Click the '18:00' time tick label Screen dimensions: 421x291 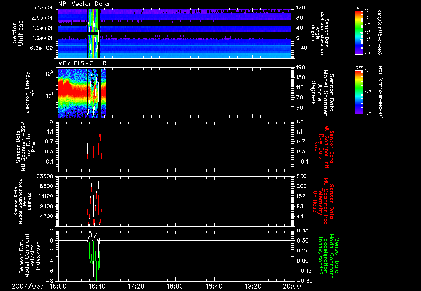[175, 286]
